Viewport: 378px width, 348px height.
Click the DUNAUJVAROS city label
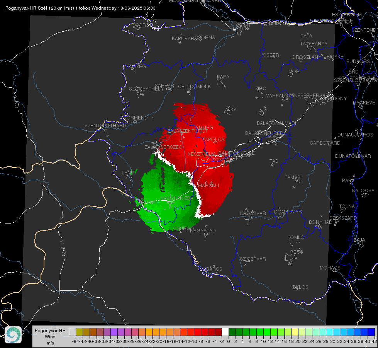355,135
